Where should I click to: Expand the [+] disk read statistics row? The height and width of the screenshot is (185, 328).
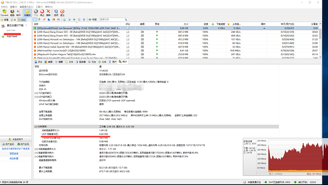[36, 153]
